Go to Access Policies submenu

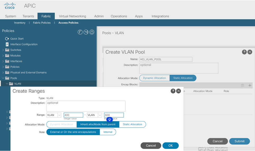[x=68, y=23]
